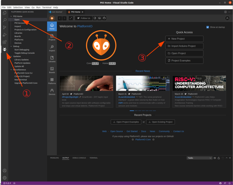Click split editor icon at top right
The height and width of the screenshot is (185, 233).
coord(225,12)
